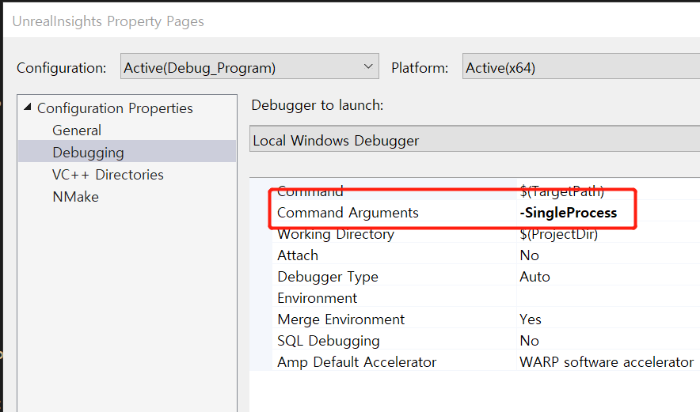Open the Configuration dropdown arrow

click(368, 66)
